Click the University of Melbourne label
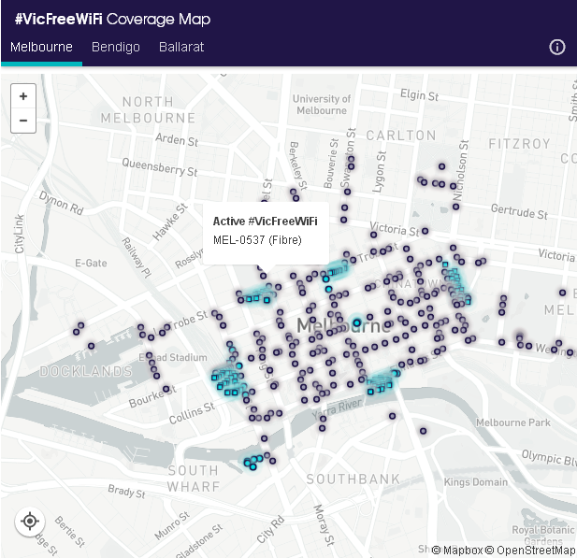The image size is (577, 558). click(x=320, y=105)
